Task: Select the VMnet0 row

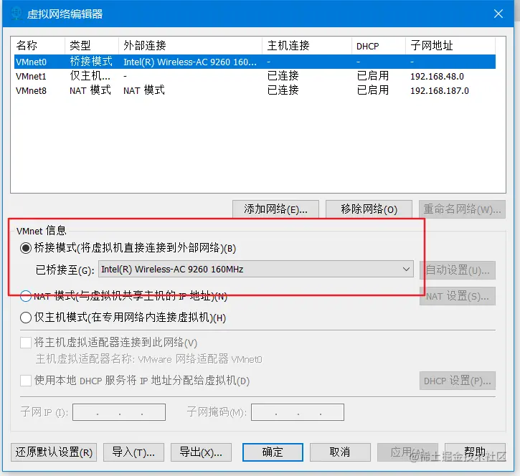Action: [255, 62]
